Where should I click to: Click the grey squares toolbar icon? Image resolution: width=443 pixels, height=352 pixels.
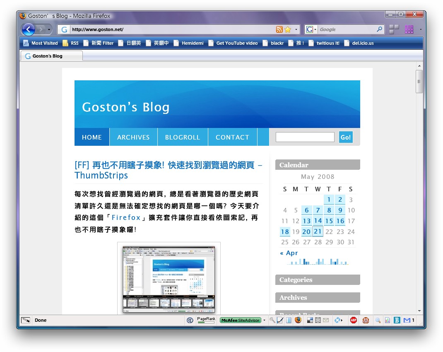(394, 29)
